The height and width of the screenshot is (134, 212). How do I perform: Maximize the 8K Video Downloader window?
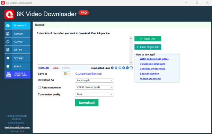click(197, 3)
